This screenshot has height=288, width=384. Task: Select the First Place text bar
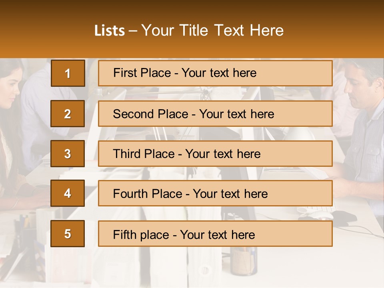click(x=215, y=73)
